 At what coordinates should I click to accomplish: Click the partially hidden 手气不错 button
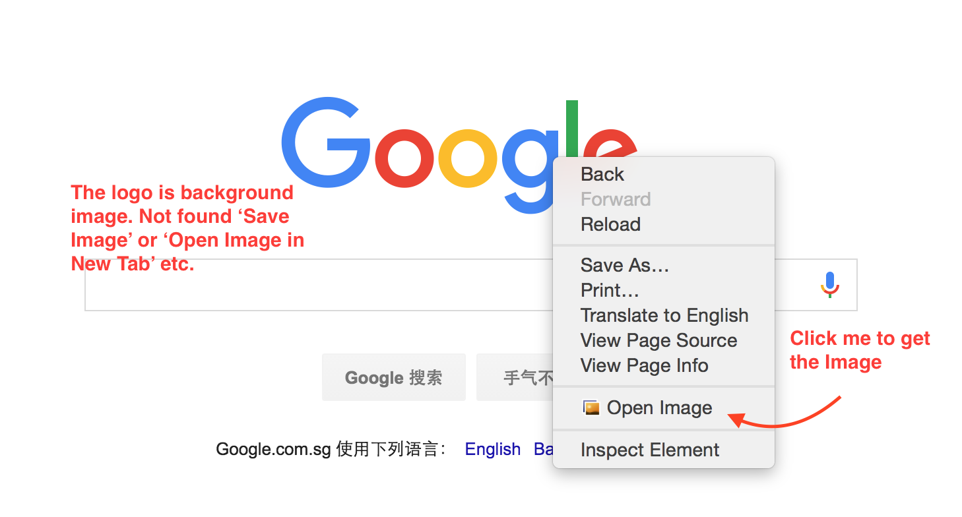click(x=515, y=377)
